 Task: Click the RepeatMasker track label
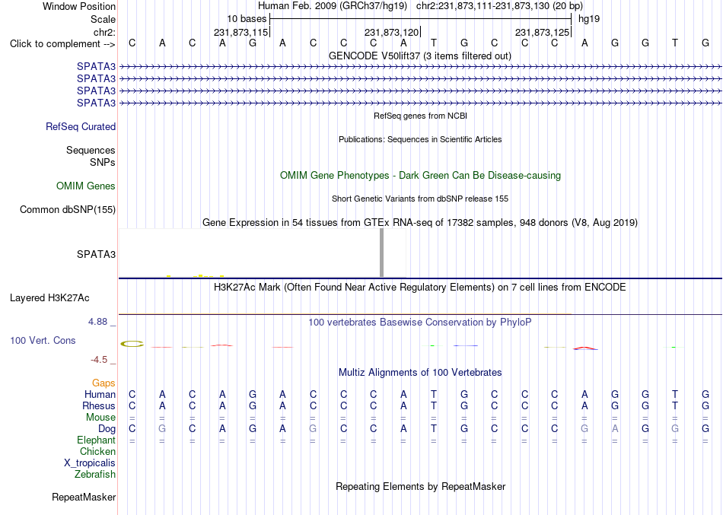pyautogui.click(x=84, y=497)
